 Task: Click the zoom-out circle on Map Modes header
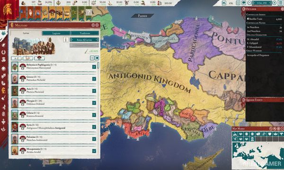click(x=271, y=128)
